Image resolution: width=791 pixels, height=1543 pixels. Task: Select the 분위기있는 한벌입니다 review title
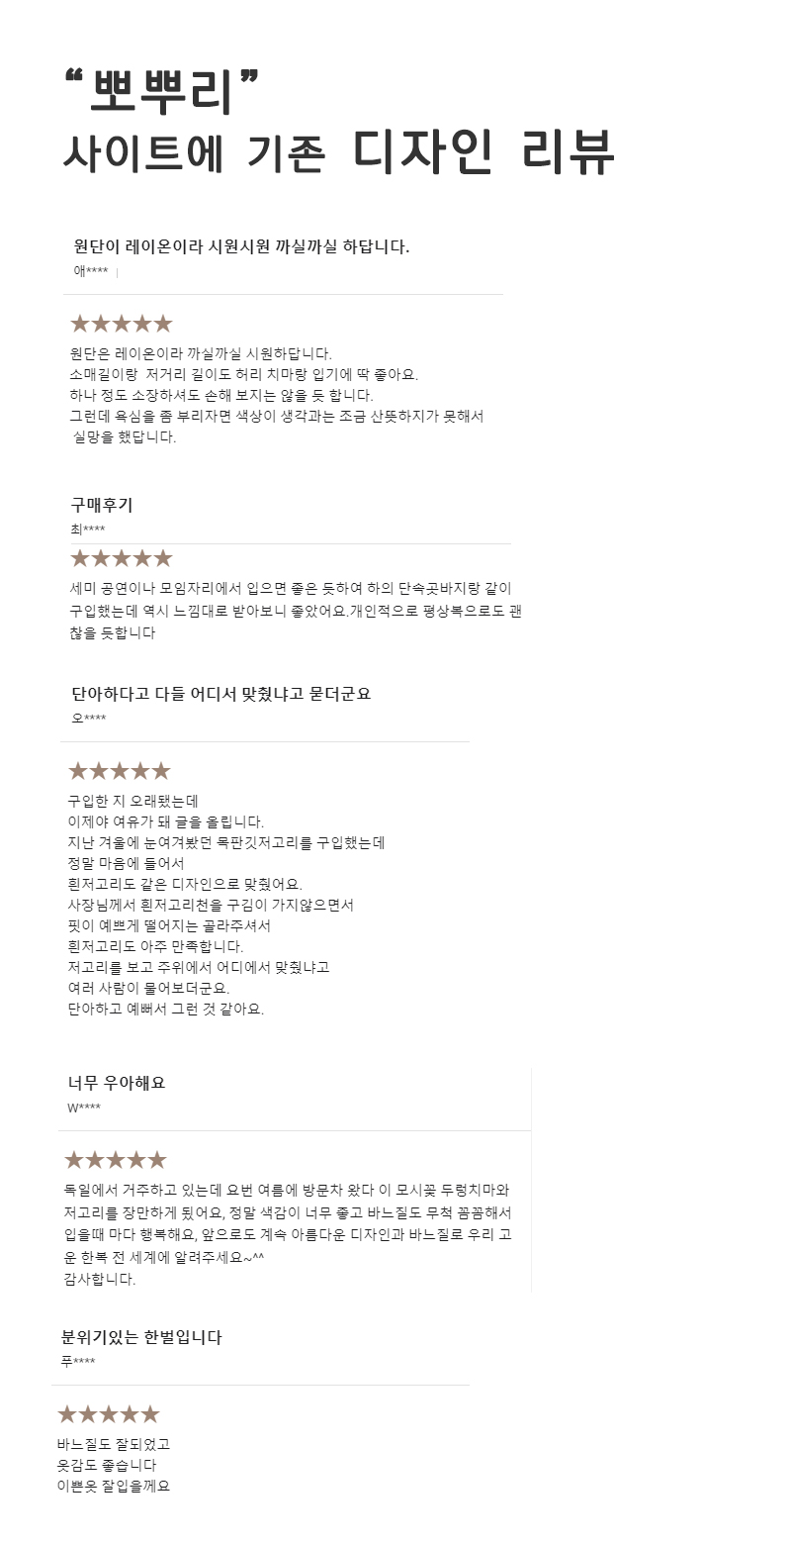click(x=141, y=1337)
